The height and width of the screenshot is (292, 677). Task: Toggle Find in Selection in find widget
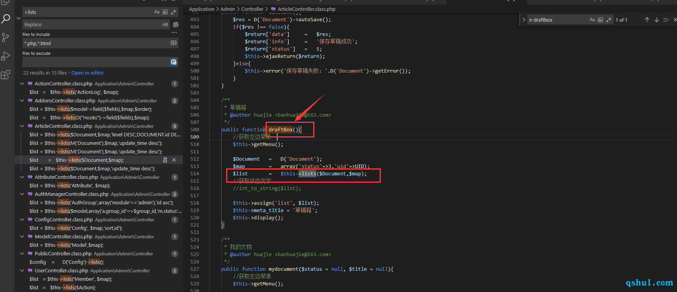coord(666,20)
